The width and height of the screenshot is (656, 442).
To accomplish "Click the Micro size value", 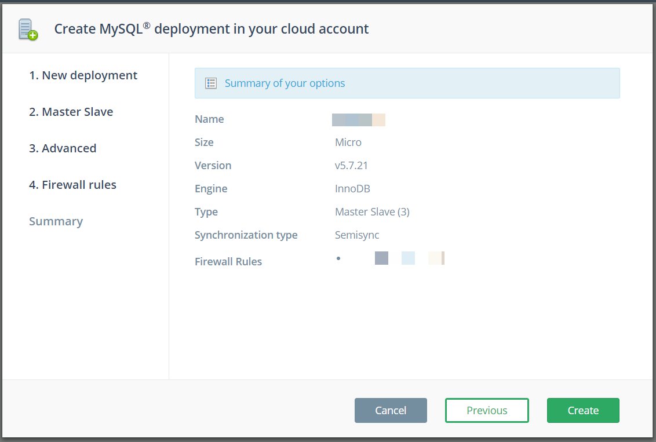I will point(348,142).
